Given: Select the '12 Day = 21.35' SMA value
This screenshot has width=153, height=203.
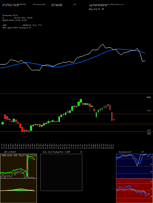Looking at the screenshot, I should 11,6.
